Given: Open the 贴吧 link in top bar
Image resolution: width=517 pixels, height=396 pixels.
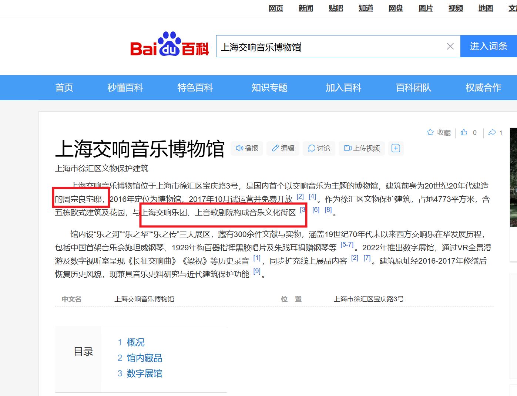Looking at the screenshot, I should pyautogui.click(x=336, y=8).
